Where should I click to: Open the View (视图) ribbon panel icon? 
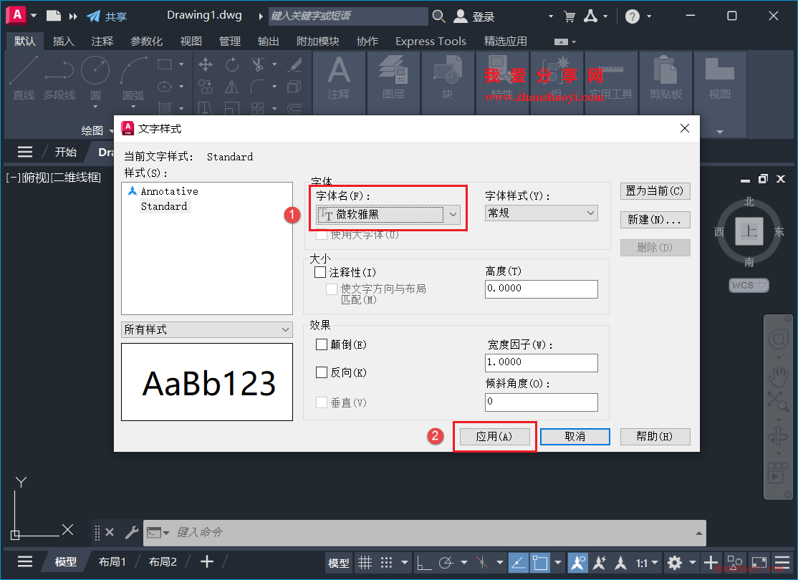(x=720, y=70)
